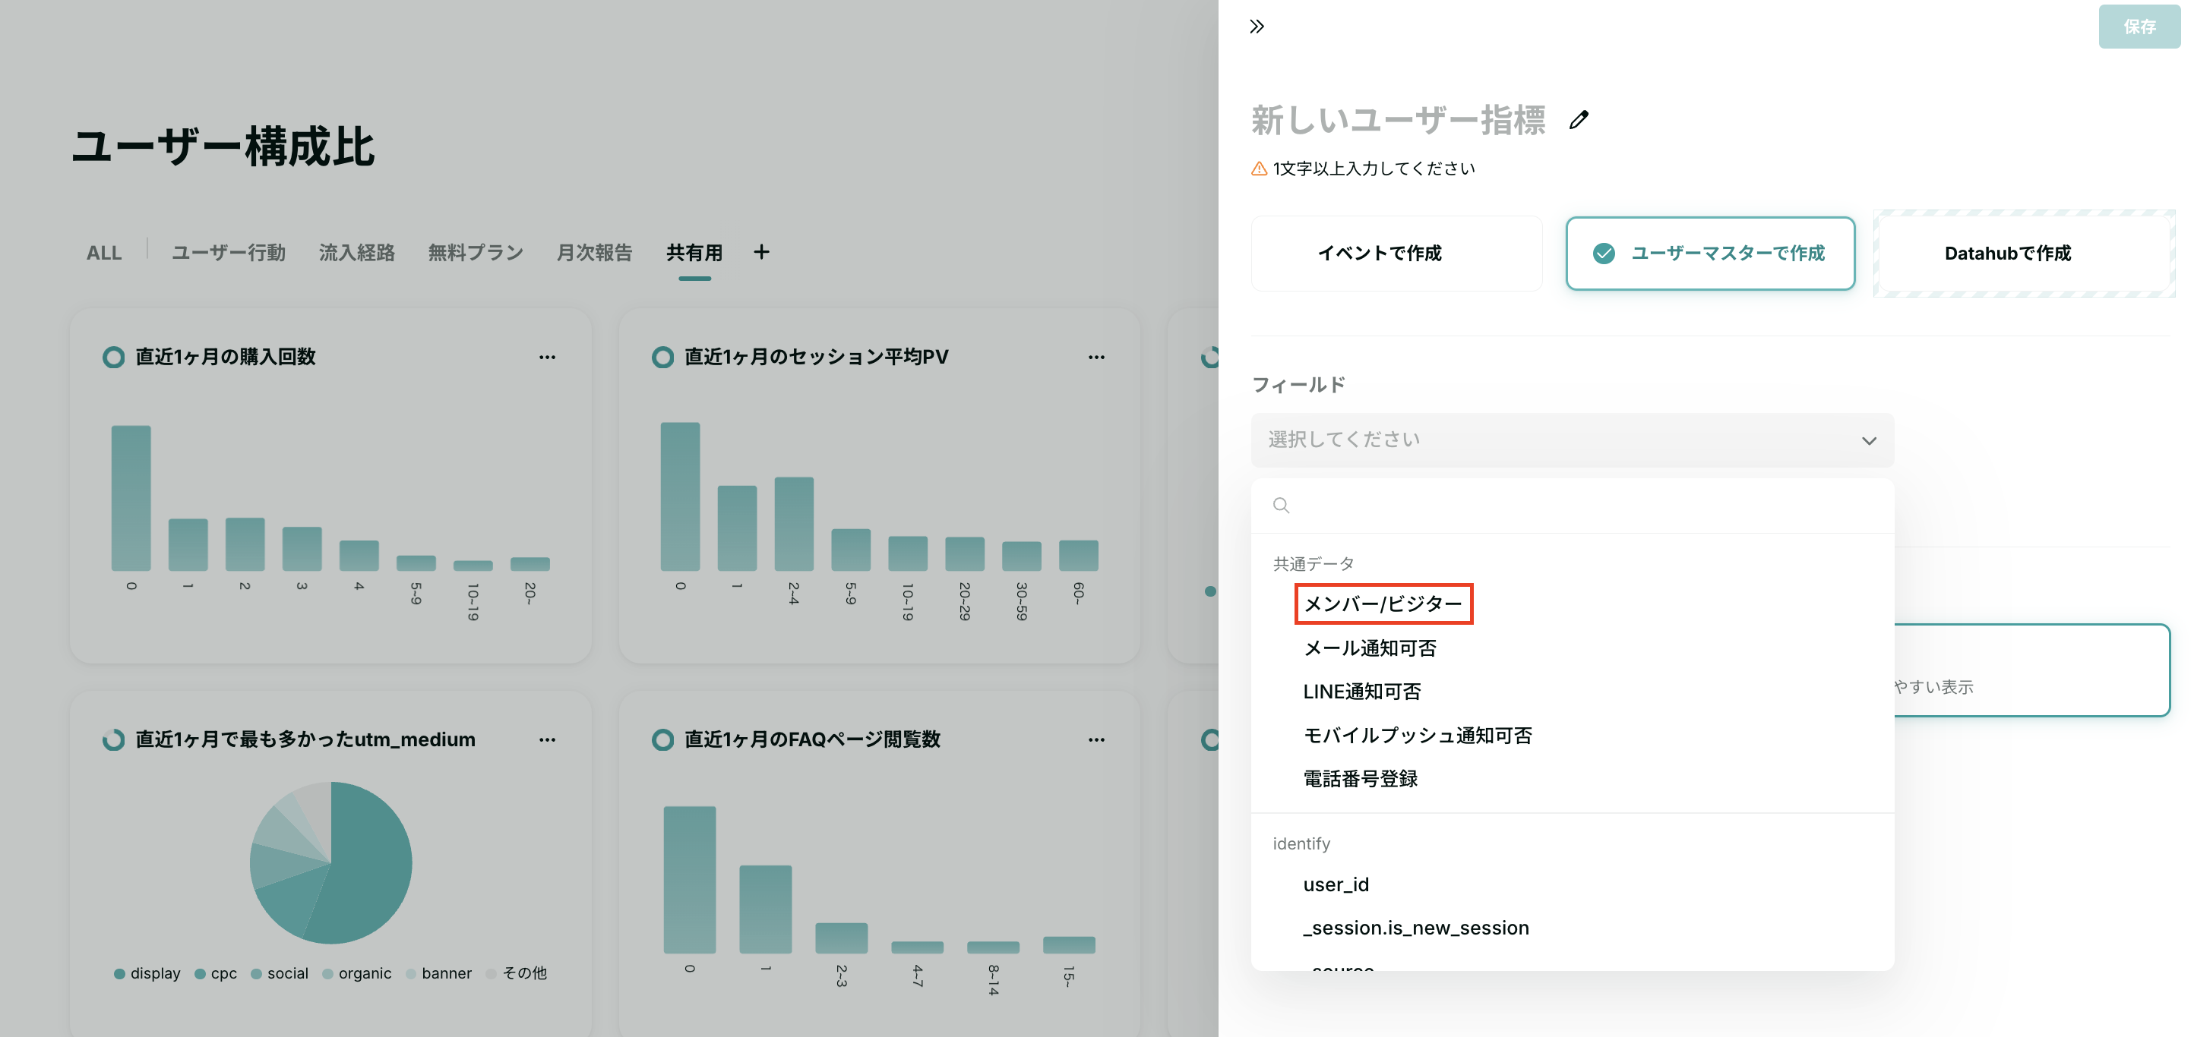
Task: Click the display legend dot
Action: pyautogui.click(x=119, y=974)
